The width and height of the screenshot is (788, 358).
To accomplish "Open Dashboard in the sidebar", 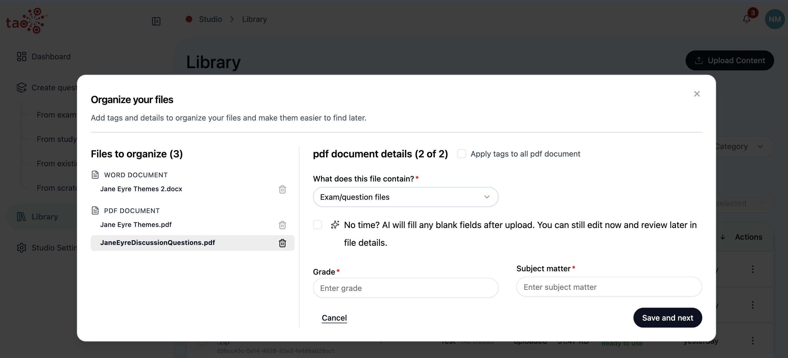I will [x=51, y=57].
